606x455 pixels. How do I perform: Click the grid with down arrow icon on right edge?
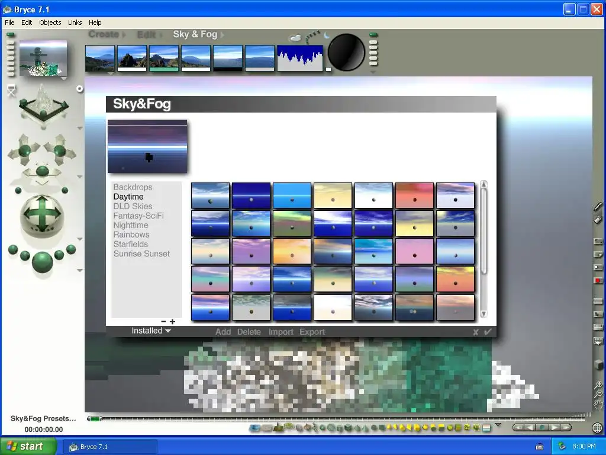click(598, 341)
